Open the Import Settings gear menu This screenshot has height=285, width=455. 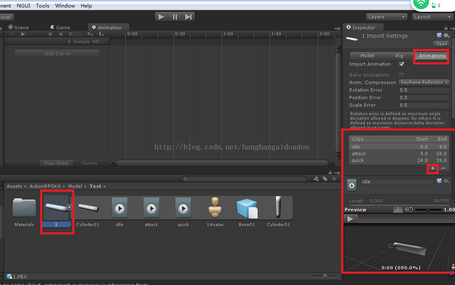446,36
